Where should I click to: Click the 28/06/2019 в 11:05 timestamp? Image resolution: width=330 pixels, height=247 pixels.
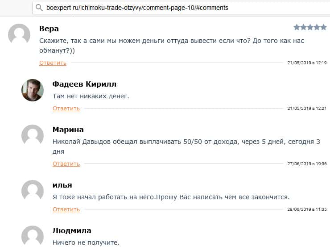(x=307, y=209)
